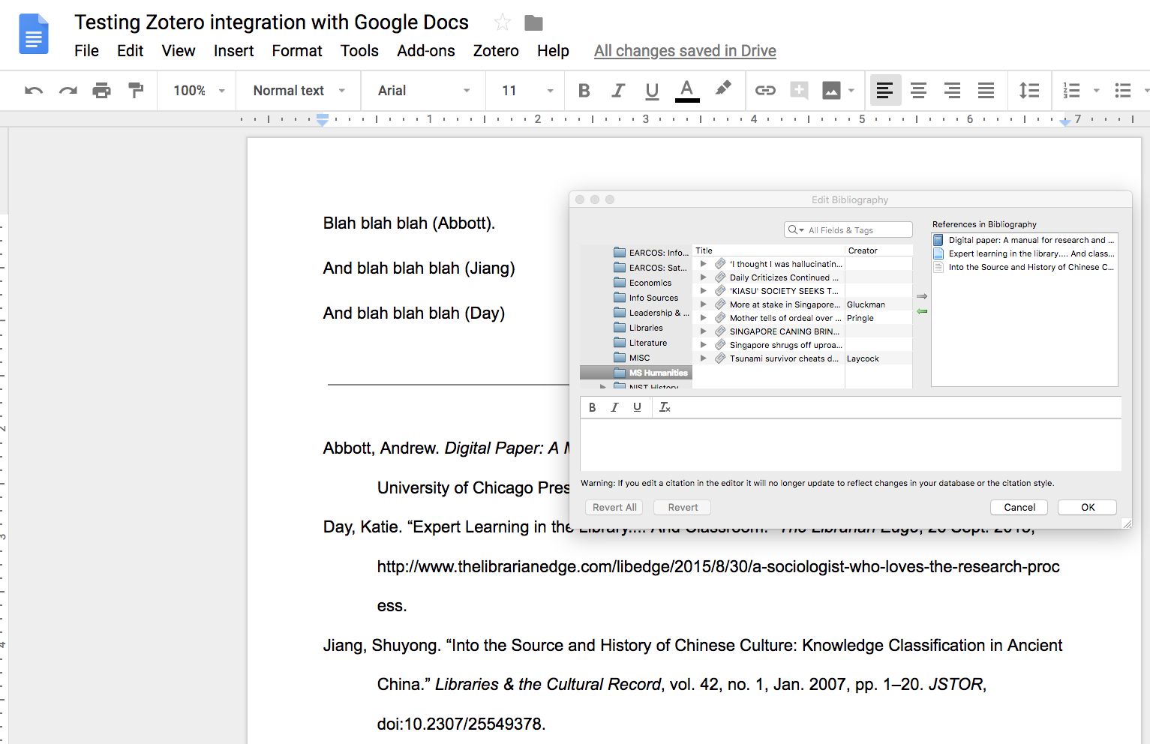Select Into the Source and History reference
The height and width of the screenshot is (744, 1150).
(1025, 267)
